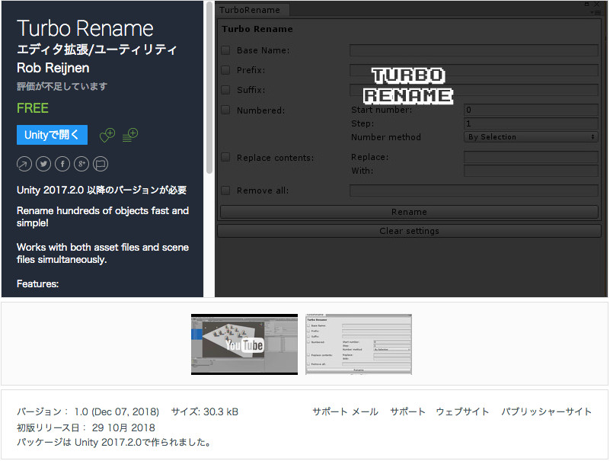Click the Unityで開く button
Screen dimensions: 610x461
point(52,135)
